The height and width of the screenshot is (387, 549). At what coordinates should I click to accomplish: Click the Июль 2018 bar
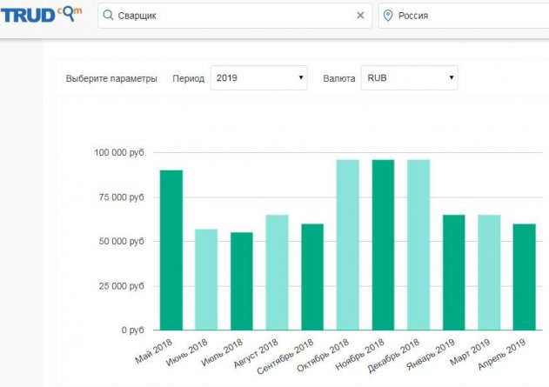pos(242,282)
